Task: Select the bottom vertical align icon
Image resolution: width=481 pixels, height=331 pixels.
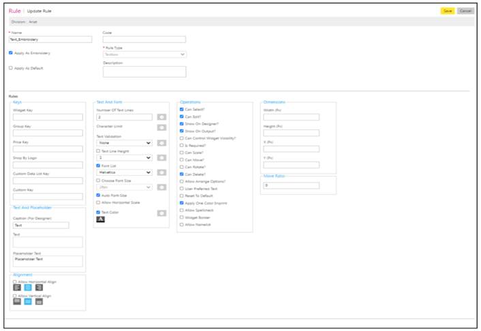Action: (39, 302)
